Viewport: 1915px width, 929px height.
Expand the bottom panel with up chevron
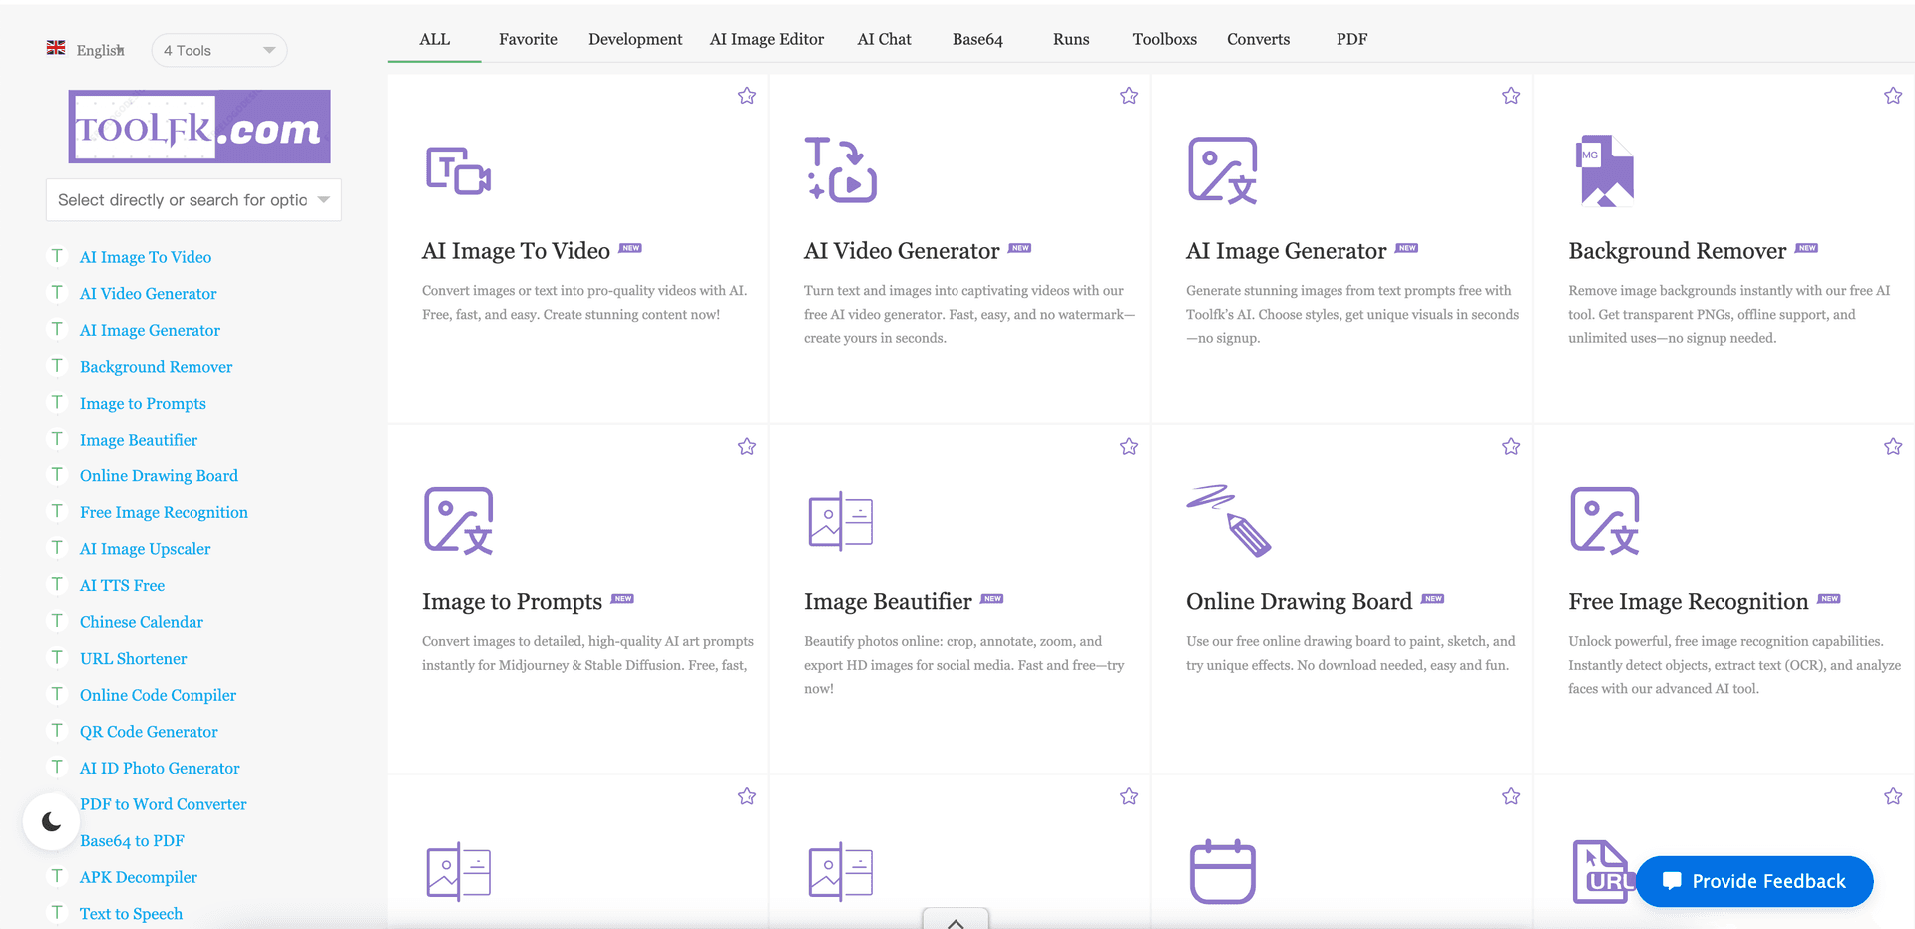956,919
